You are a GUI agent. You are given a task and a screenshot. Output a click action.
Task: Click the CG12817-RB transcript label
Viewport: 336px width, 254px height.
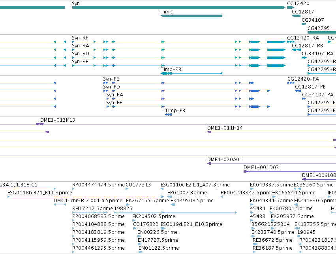click(x=307, y=46)
